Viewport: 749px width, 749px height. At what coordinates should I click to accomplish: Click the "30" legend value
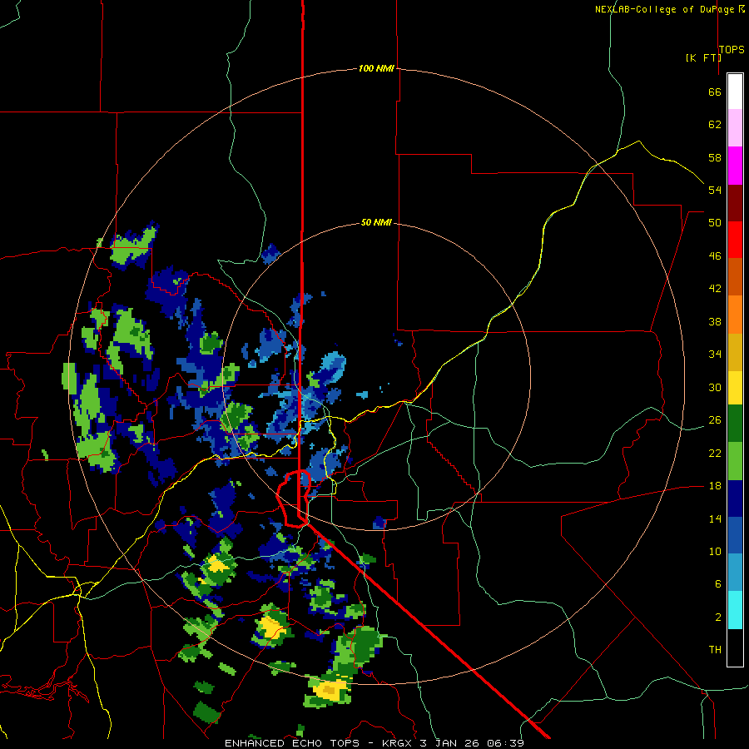point(715,387)
